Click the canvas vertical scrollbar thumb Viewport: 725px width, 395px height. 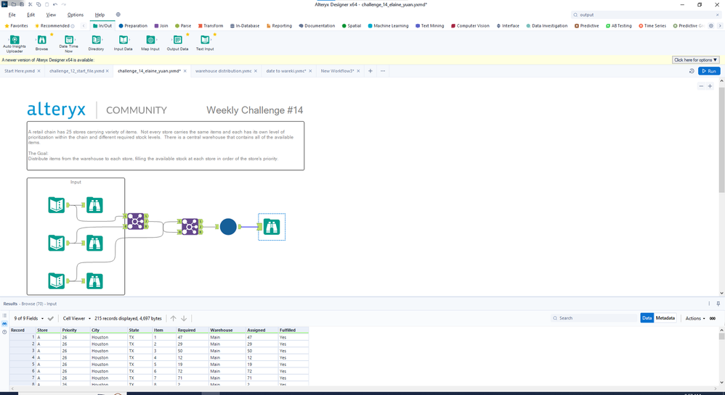coord(722,140)
